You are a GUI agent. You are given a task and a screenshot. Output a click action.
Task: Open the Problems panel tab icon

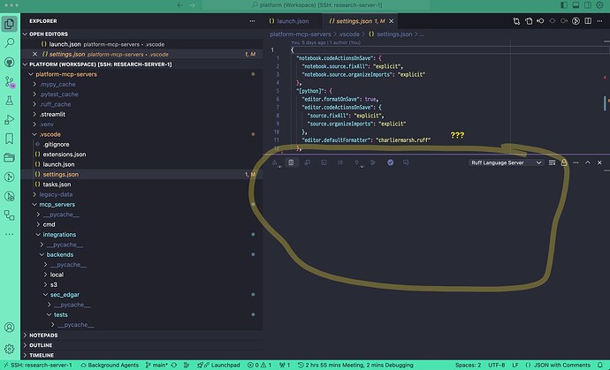[x=275, y=162]
